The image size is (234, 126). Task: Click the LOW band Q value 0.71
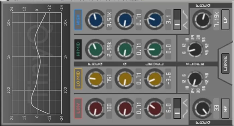[x=139, y=108]
